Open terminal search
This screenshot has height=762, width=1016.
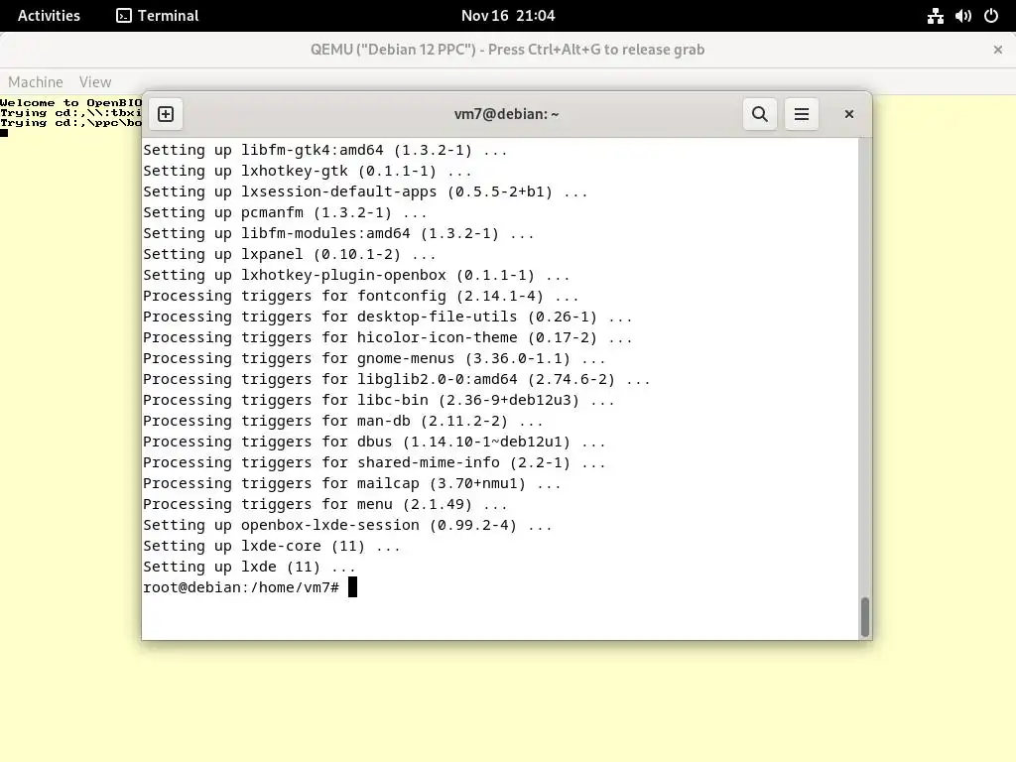coord(759,114)
